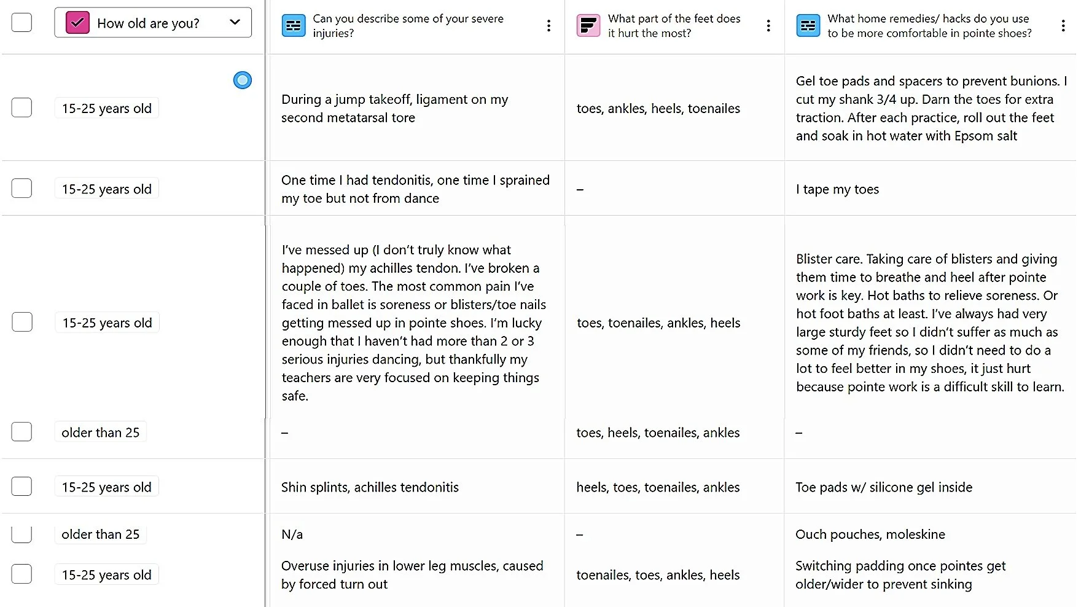Click the pink icon for feet hurt column
Viewport: 1081px width, 607px height.
588,26
